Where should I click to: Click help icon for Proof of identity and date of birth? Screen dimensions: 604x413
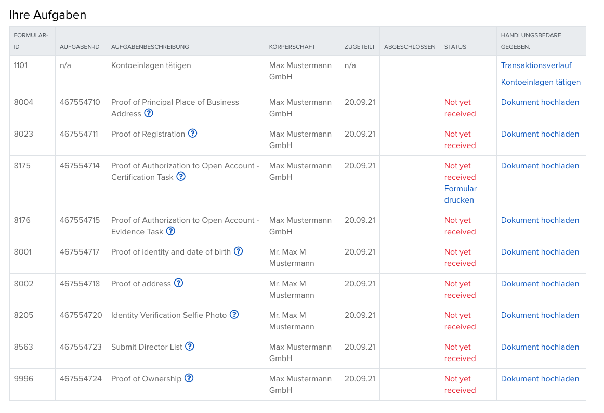(238, 251)
